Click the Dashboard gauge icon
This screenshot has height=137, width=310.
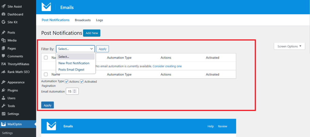[x=3, y=14]
